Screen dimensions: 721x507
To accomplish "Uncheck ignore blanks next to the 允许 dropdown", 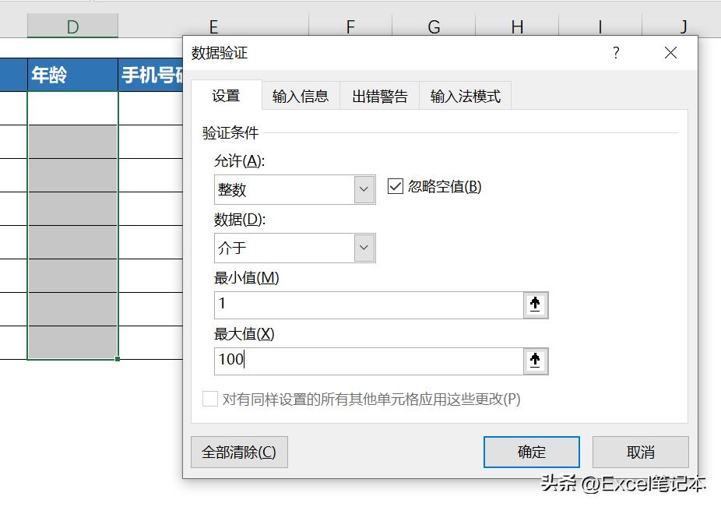I will tap(396, 186).
